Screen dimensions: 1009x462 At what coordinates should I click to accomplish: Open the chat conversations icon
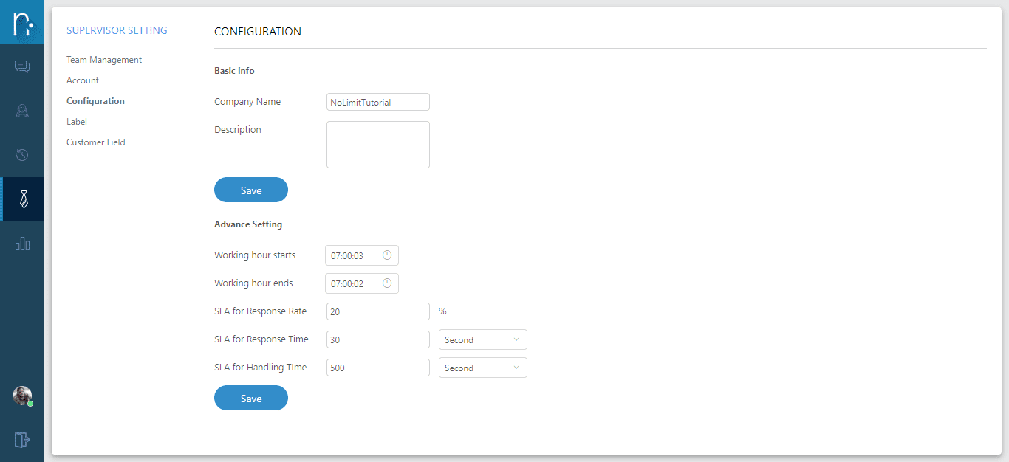[x=22, y=67]
